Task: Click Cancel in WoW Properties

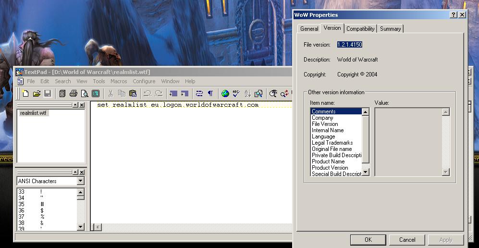Action: click(407, 240)
